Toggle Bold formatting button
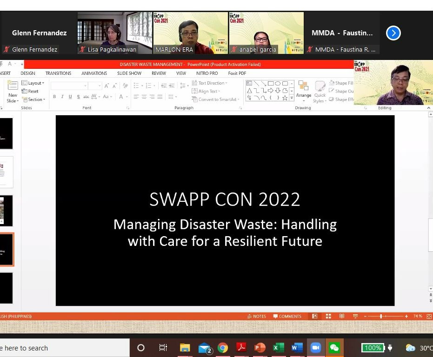Image resolution: width=433 pixels, height=357 pixels. tap(54, 97)
